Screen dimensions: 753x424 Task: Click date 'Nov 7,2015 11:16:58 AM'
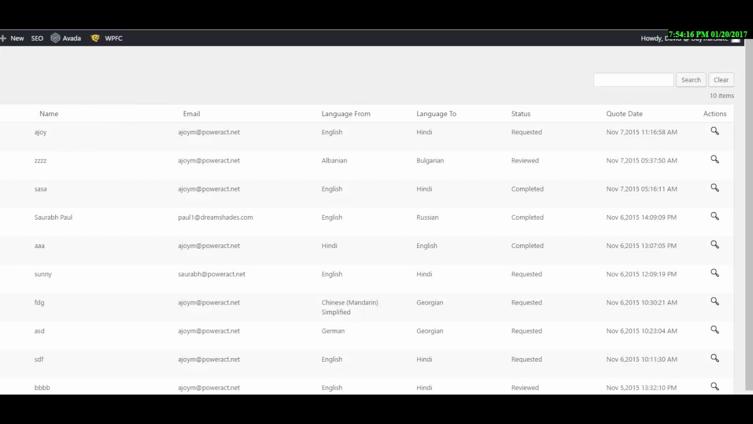(642, 132)
